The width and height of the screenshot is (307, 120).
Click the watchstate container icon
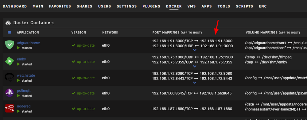[x=10, y=78]
